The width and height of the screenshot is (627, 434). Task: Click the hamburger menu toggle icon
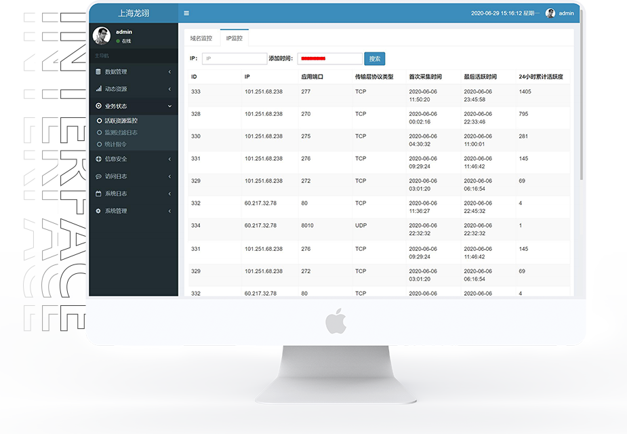186,13
